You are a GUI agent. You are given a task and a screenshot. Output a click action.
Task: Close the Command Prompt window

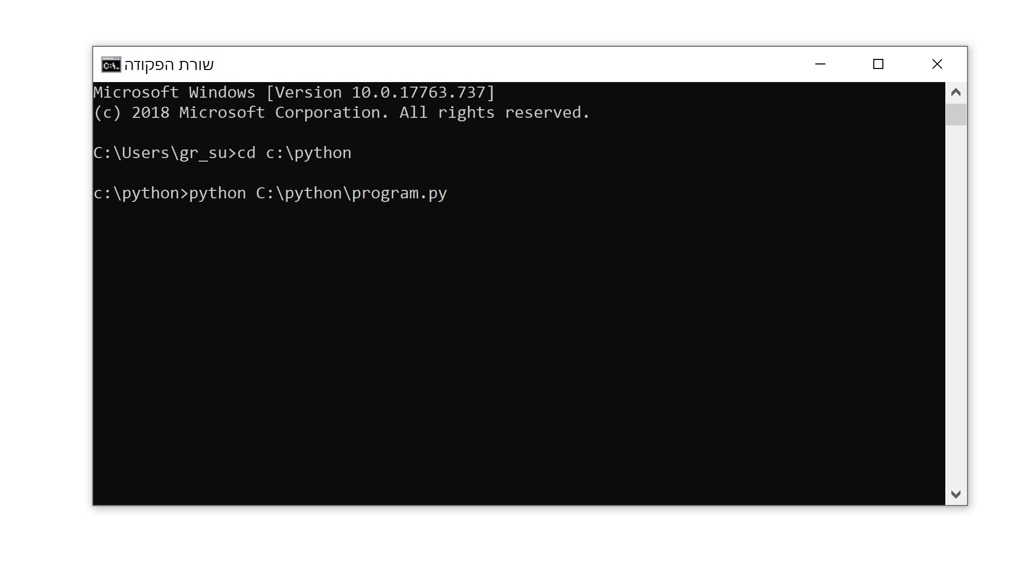937,64
